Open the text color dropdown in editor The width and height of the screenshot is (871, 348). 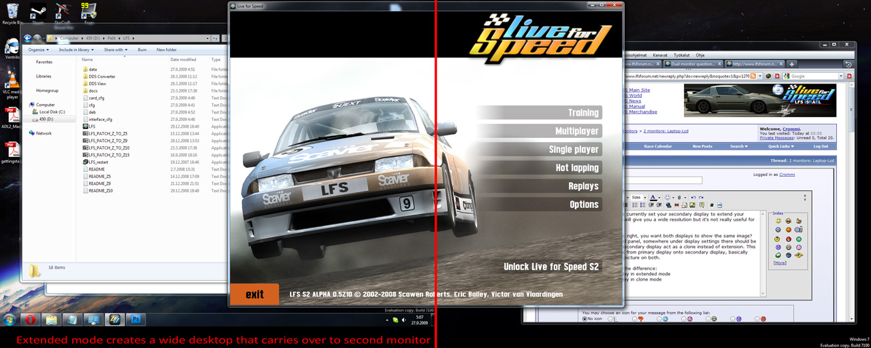659,197
